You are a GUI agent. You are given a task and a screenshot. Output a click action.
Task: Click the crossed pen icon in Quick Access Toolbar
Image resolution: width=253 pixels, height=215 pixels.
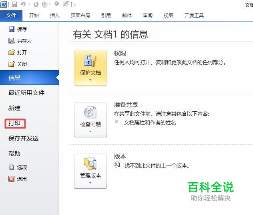[66, 4]
